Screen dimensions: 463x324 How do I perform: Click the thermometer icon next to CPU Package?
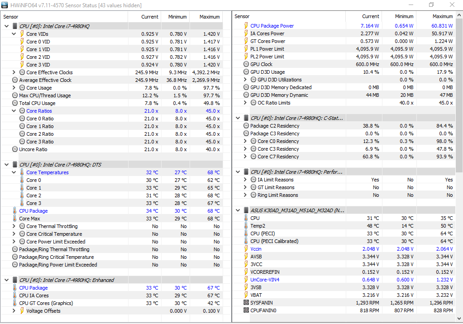pyautogui.click(x=14, y=211)
